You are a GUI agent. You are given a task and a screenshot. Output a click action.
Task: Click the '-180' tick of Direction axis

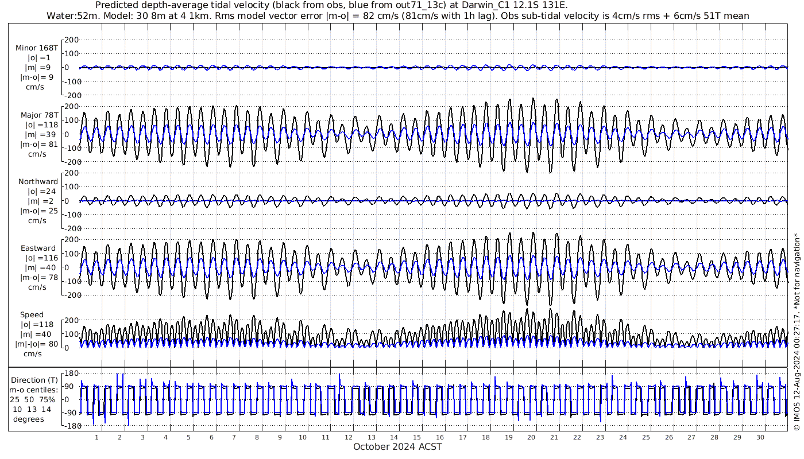coord(69,426)
